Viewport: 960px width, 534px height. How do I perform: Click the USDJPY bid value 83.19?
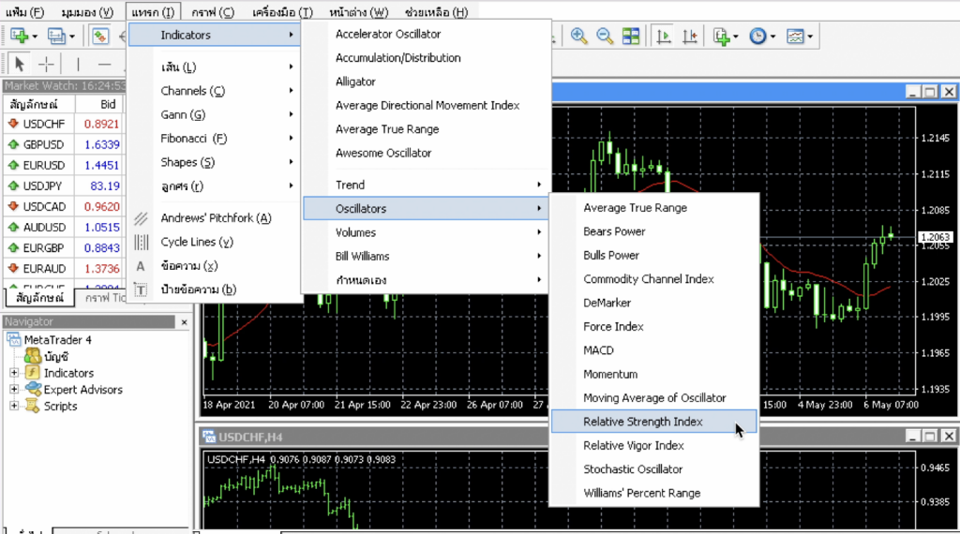tap(105, 185)
